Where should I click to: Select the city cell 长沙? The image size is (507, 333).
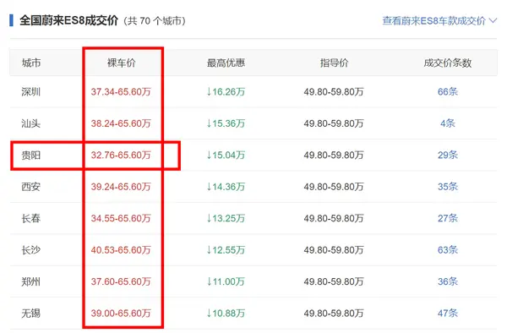coord(30,250)
